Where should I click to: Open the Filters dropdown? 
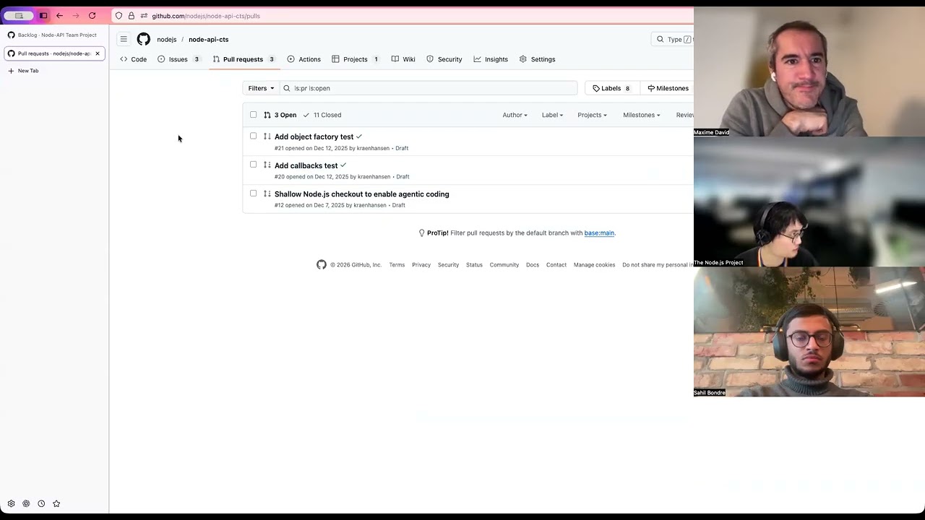click(261, 88)
